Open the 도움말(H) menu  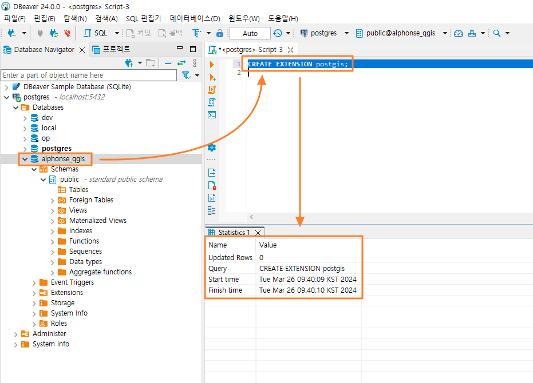point(283,18)
